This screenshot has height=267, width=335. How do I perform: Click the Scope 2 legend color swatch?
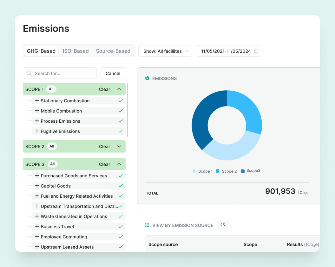218,171
